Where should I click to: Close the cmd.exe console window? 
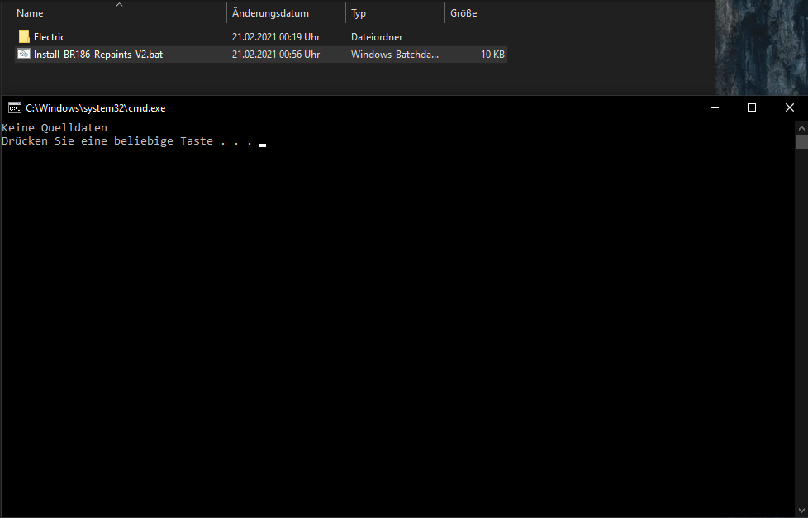coord(789,107)
